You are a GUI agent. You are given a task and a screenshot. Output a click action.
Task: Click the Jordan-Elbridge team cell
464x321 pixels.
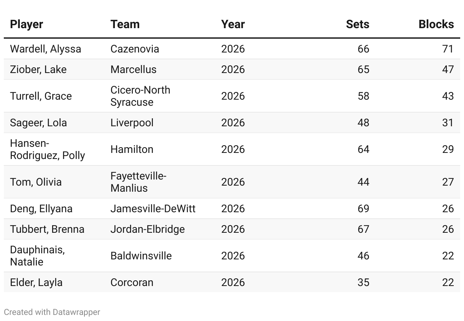pos(148,229)
